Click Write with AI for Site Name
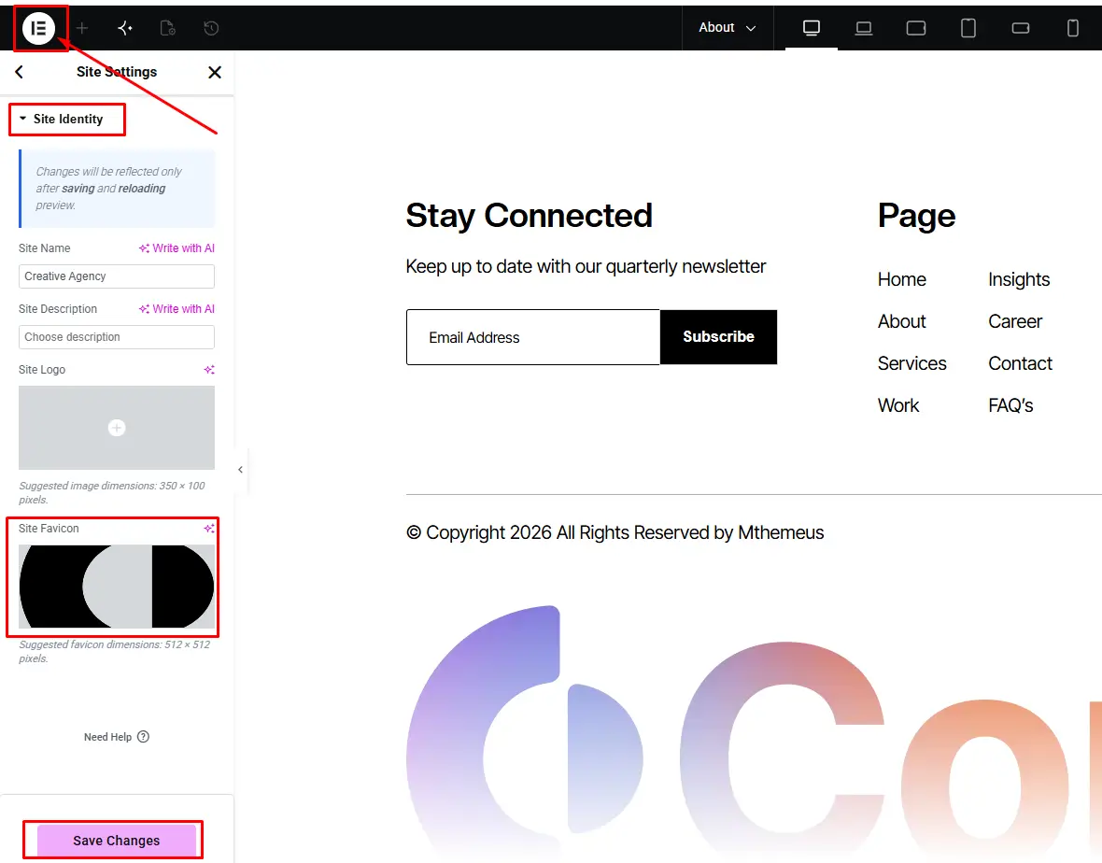 click(x=177, y=248)
